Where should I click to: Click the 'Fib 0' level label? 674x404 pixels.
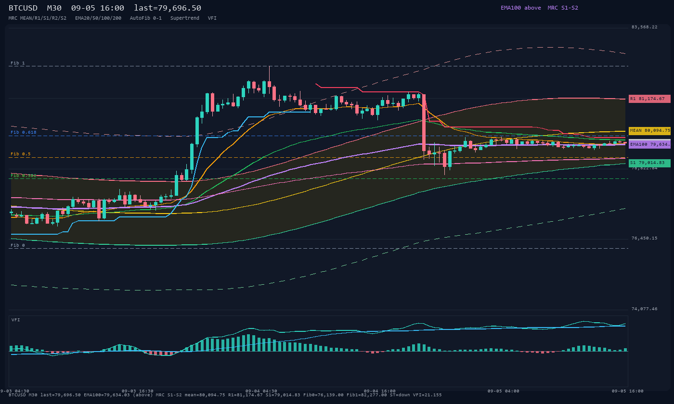18,245
